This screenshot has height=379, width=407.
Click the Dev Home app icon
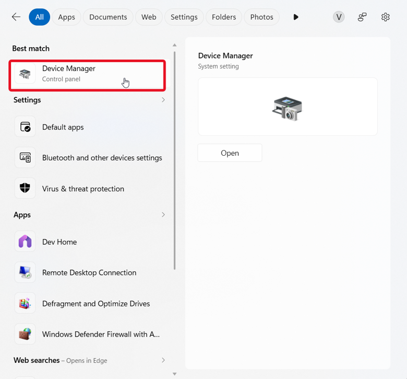point(25,242)
